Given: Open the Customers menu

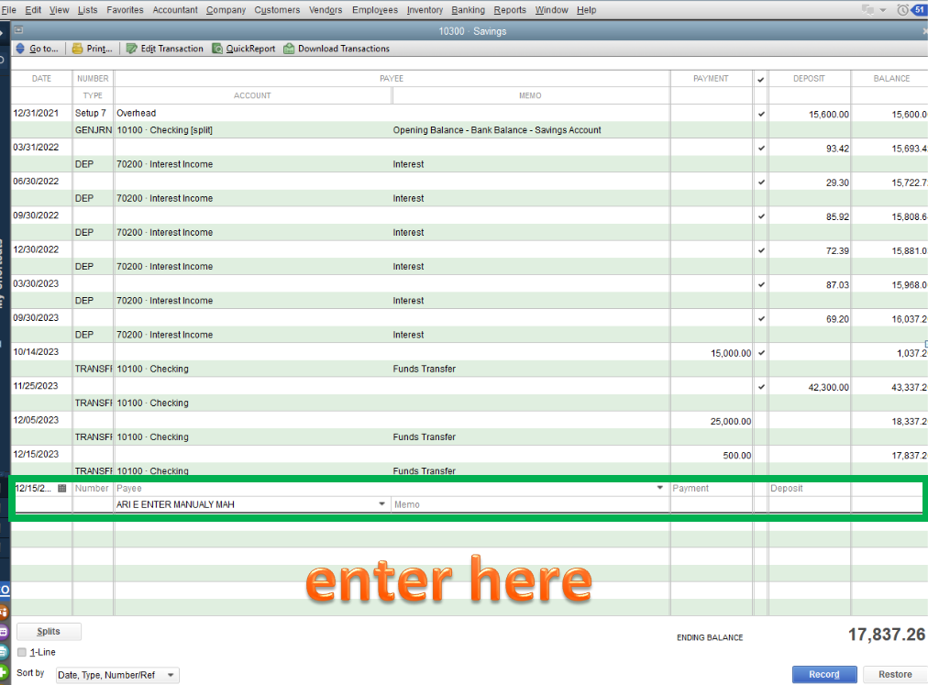Looking at the screenshot, I should (277, 10).
